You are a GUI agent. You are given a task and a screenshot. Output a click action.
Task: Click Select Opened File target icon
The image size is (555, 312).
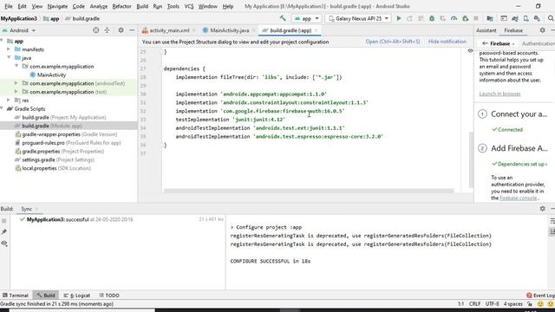(96, 30)
